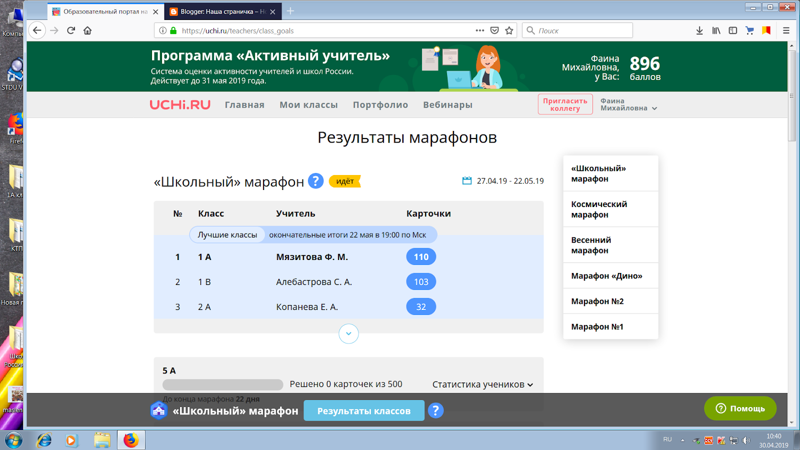Click the green padlock security indicator
This screenshot has height=450, width=800.
172,30
